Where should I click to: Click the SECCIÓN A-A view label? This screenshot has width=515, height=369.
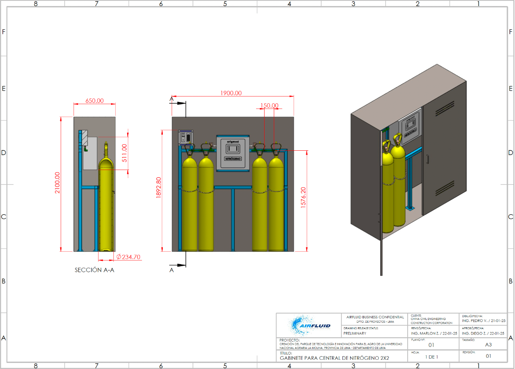tap(94, 270)
